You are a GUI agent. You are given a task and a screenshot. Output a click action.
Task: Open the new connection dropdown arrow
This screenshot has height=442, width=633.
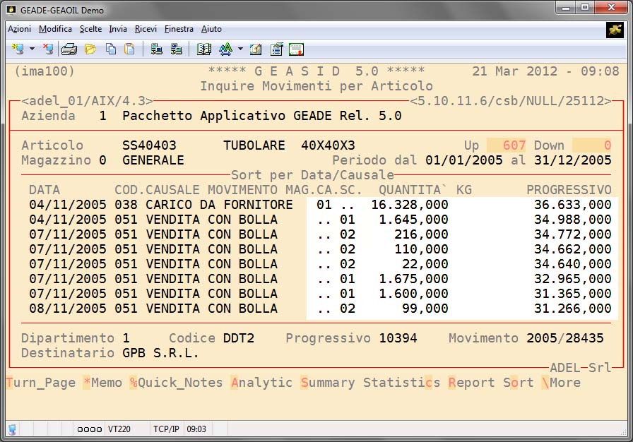32,49
